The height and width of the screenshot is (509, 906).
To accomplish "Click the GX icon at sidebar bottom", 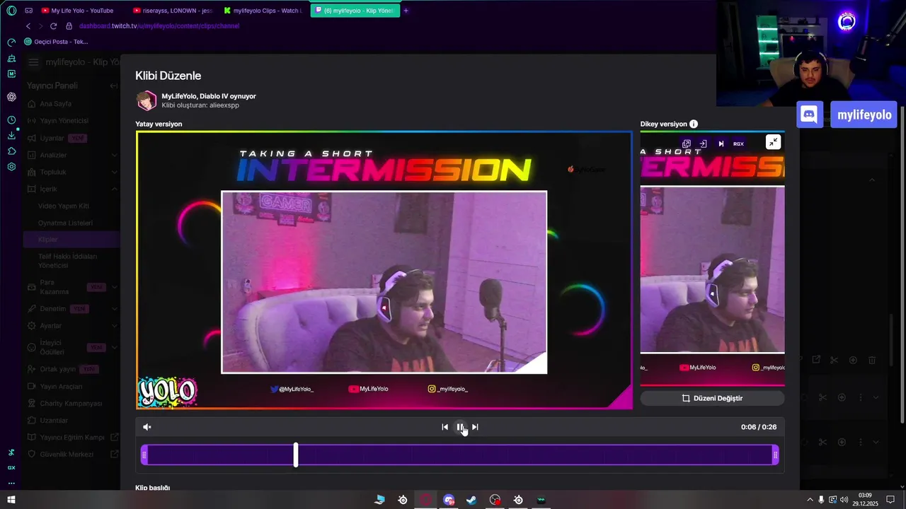I will pos(11,468).
